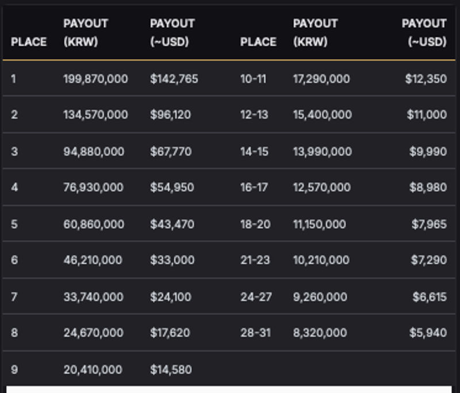The height and width of the screenshot is (393, 460).
Task: Select the 15,400,000 payout for places 12-13
Action: [x=323, y=114]
